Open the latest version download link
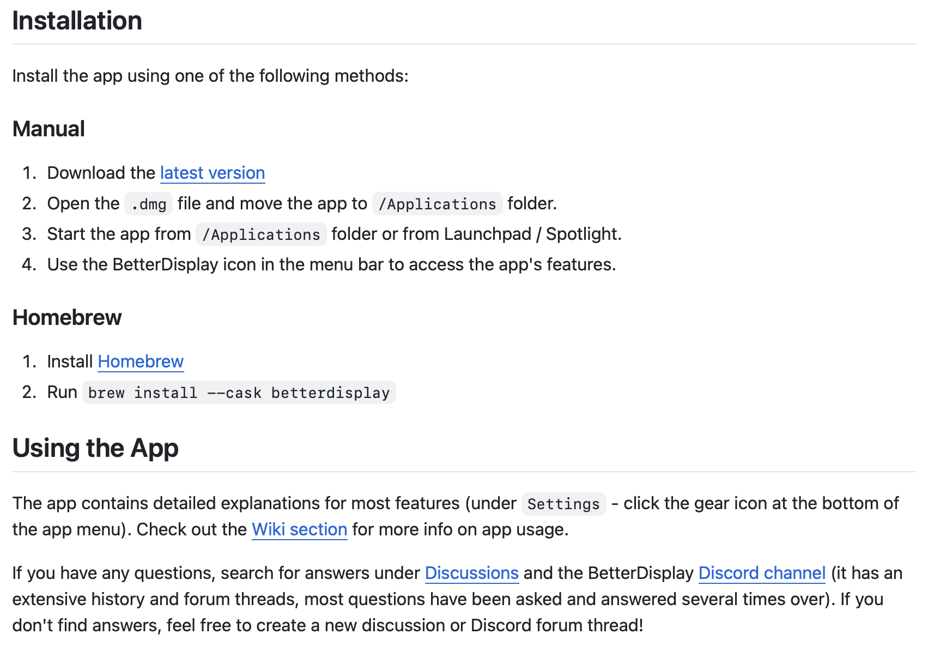 point(213,173)
